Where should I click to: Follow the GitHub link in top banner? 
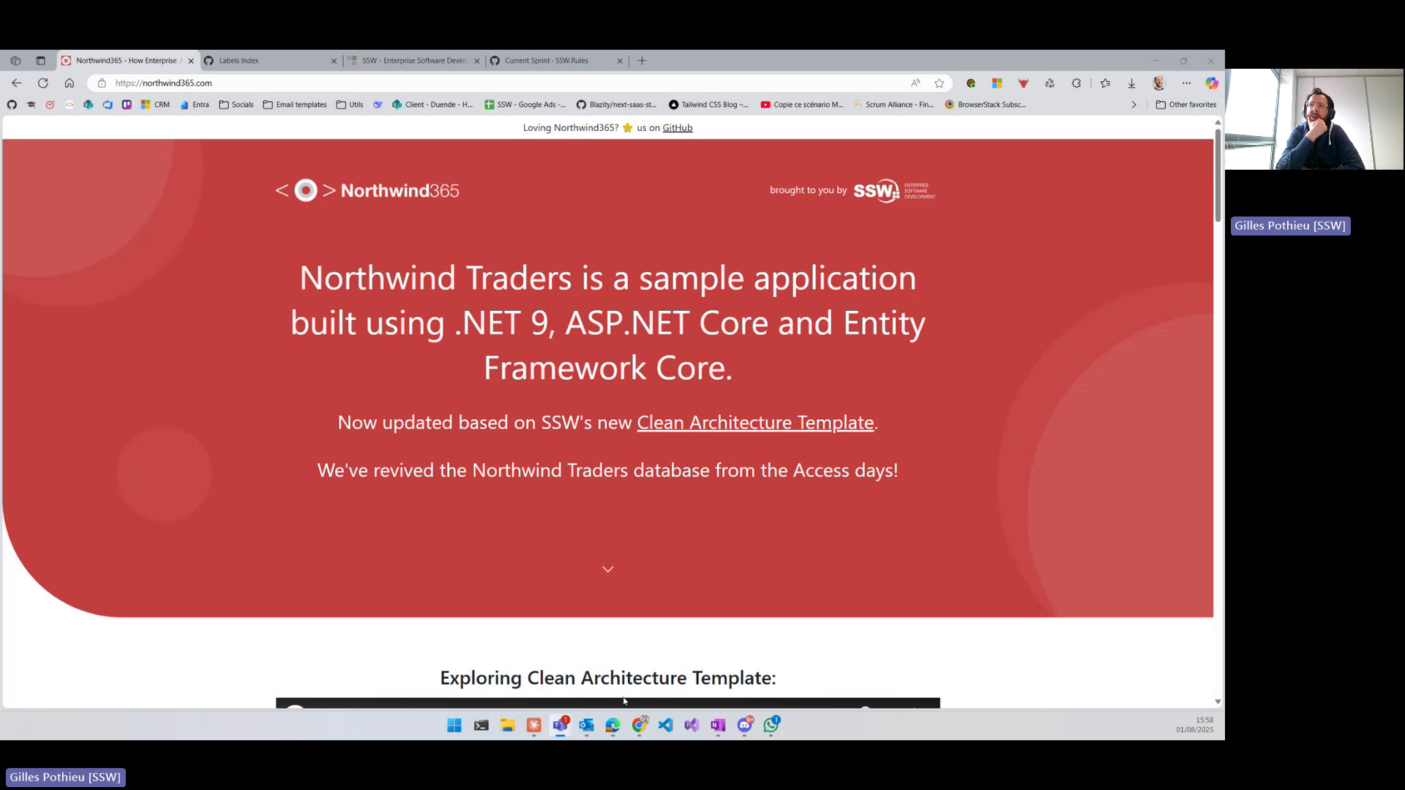677,127
